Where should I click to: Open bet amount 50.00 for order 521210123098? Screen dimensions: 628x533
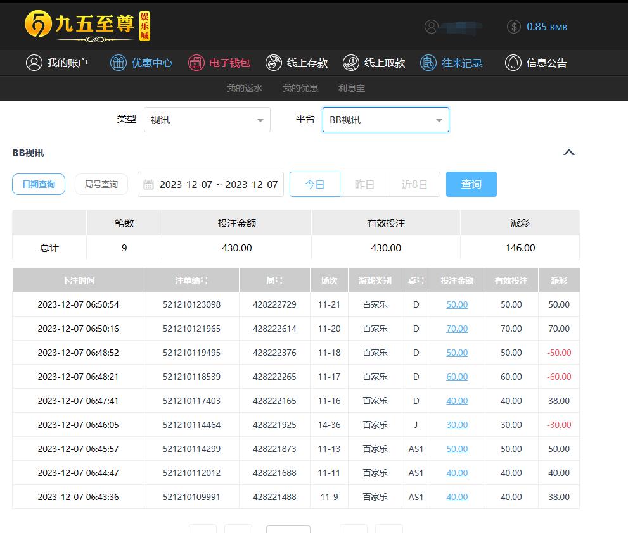457,304
